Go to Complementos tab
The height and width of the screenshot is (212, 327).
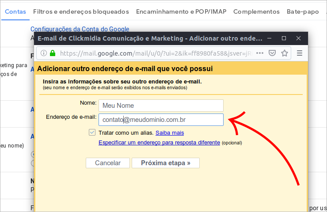click(256, 11)
